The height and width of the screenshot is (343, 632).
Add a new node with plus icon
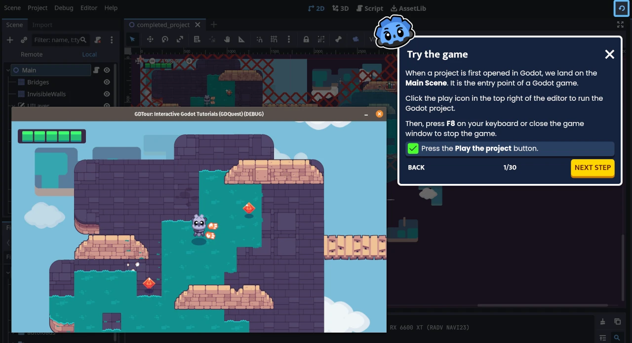coord(10,40)
